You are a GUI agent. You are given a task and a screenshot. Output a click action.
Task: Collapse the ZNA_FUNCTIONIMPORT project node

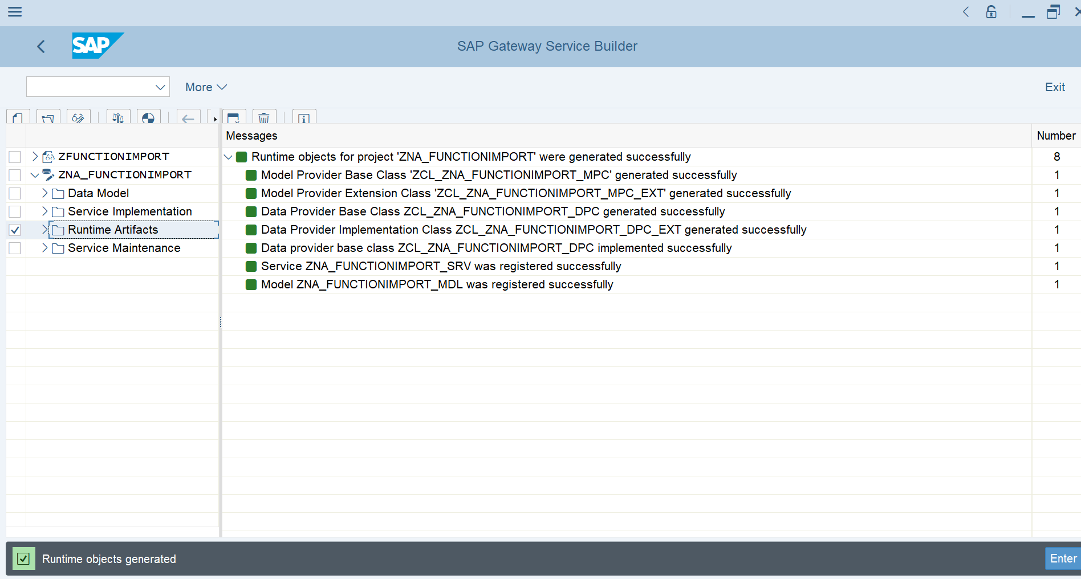tap(35, 174)
